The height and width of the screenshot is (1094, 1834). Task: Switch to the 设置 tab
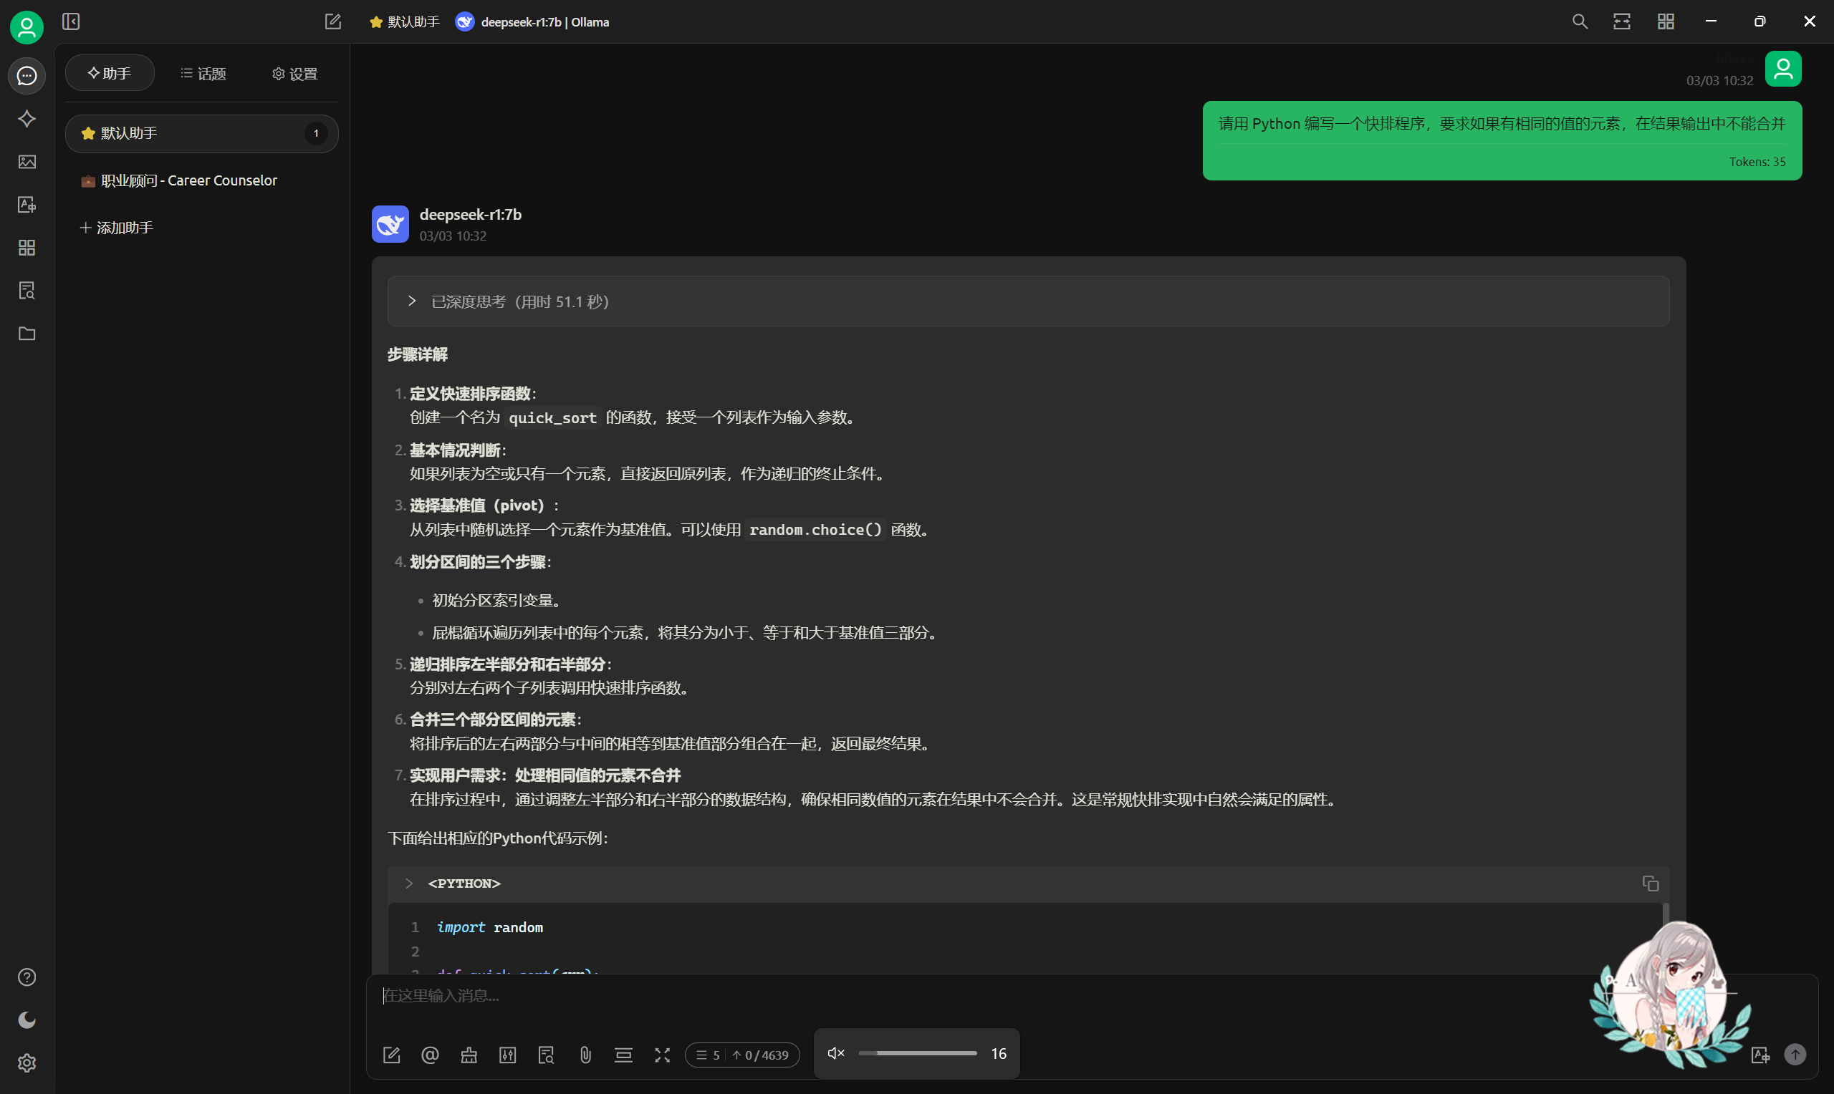[294, 74]
